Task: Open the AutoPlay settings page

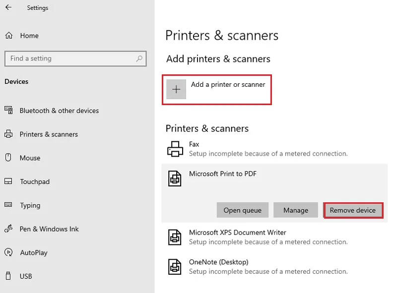Action: [x=34, y=253]
